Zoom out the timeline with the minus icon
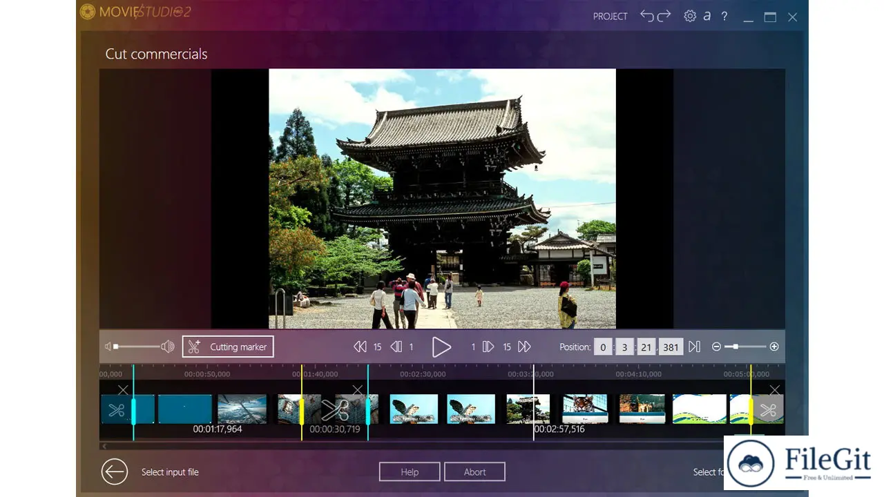Screen dimensions: 884x497 click(x=716, y=347)
